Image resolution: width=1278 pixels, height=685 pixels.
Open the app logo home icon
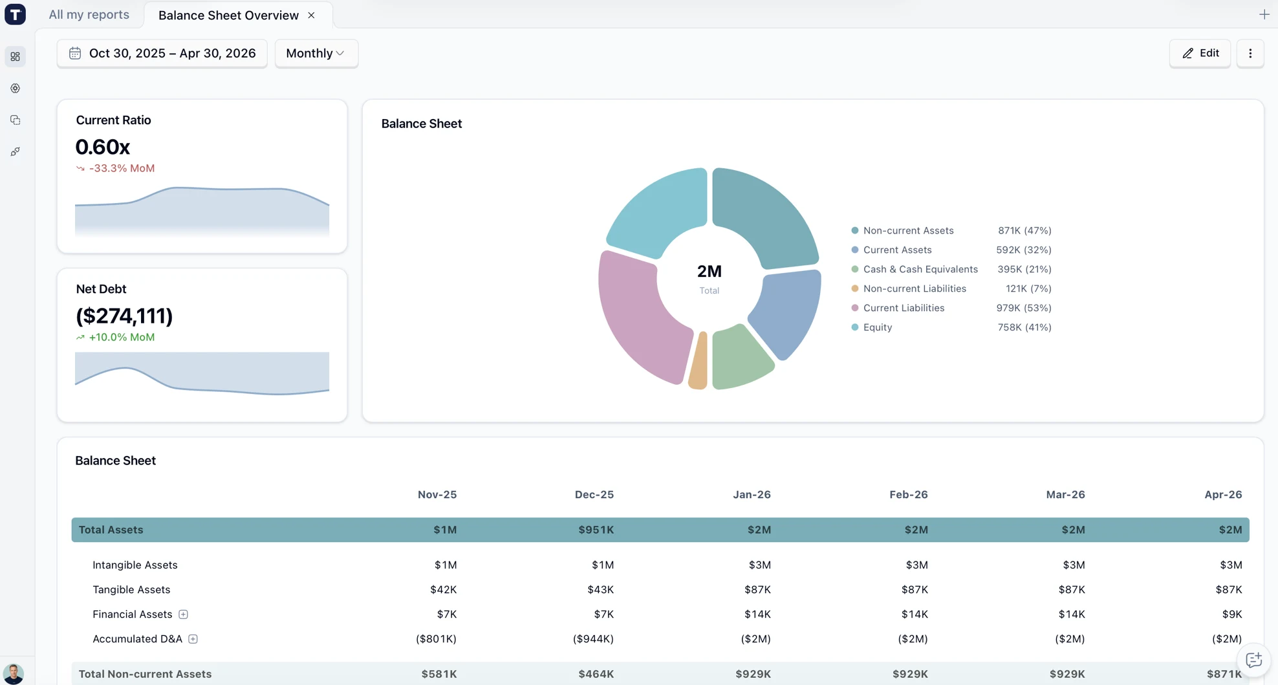[x=15, y=14]
